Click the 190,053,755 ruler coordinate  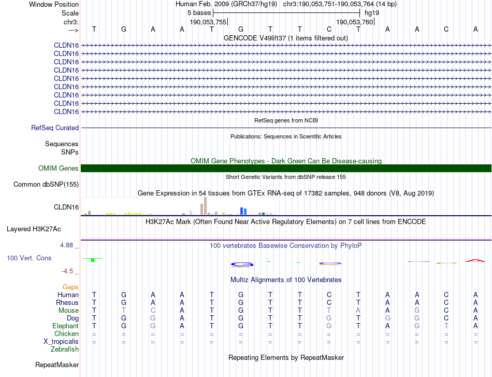point(208,22)
